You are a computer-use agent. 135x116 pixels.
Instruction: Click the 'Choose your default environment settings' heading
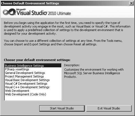37,60
